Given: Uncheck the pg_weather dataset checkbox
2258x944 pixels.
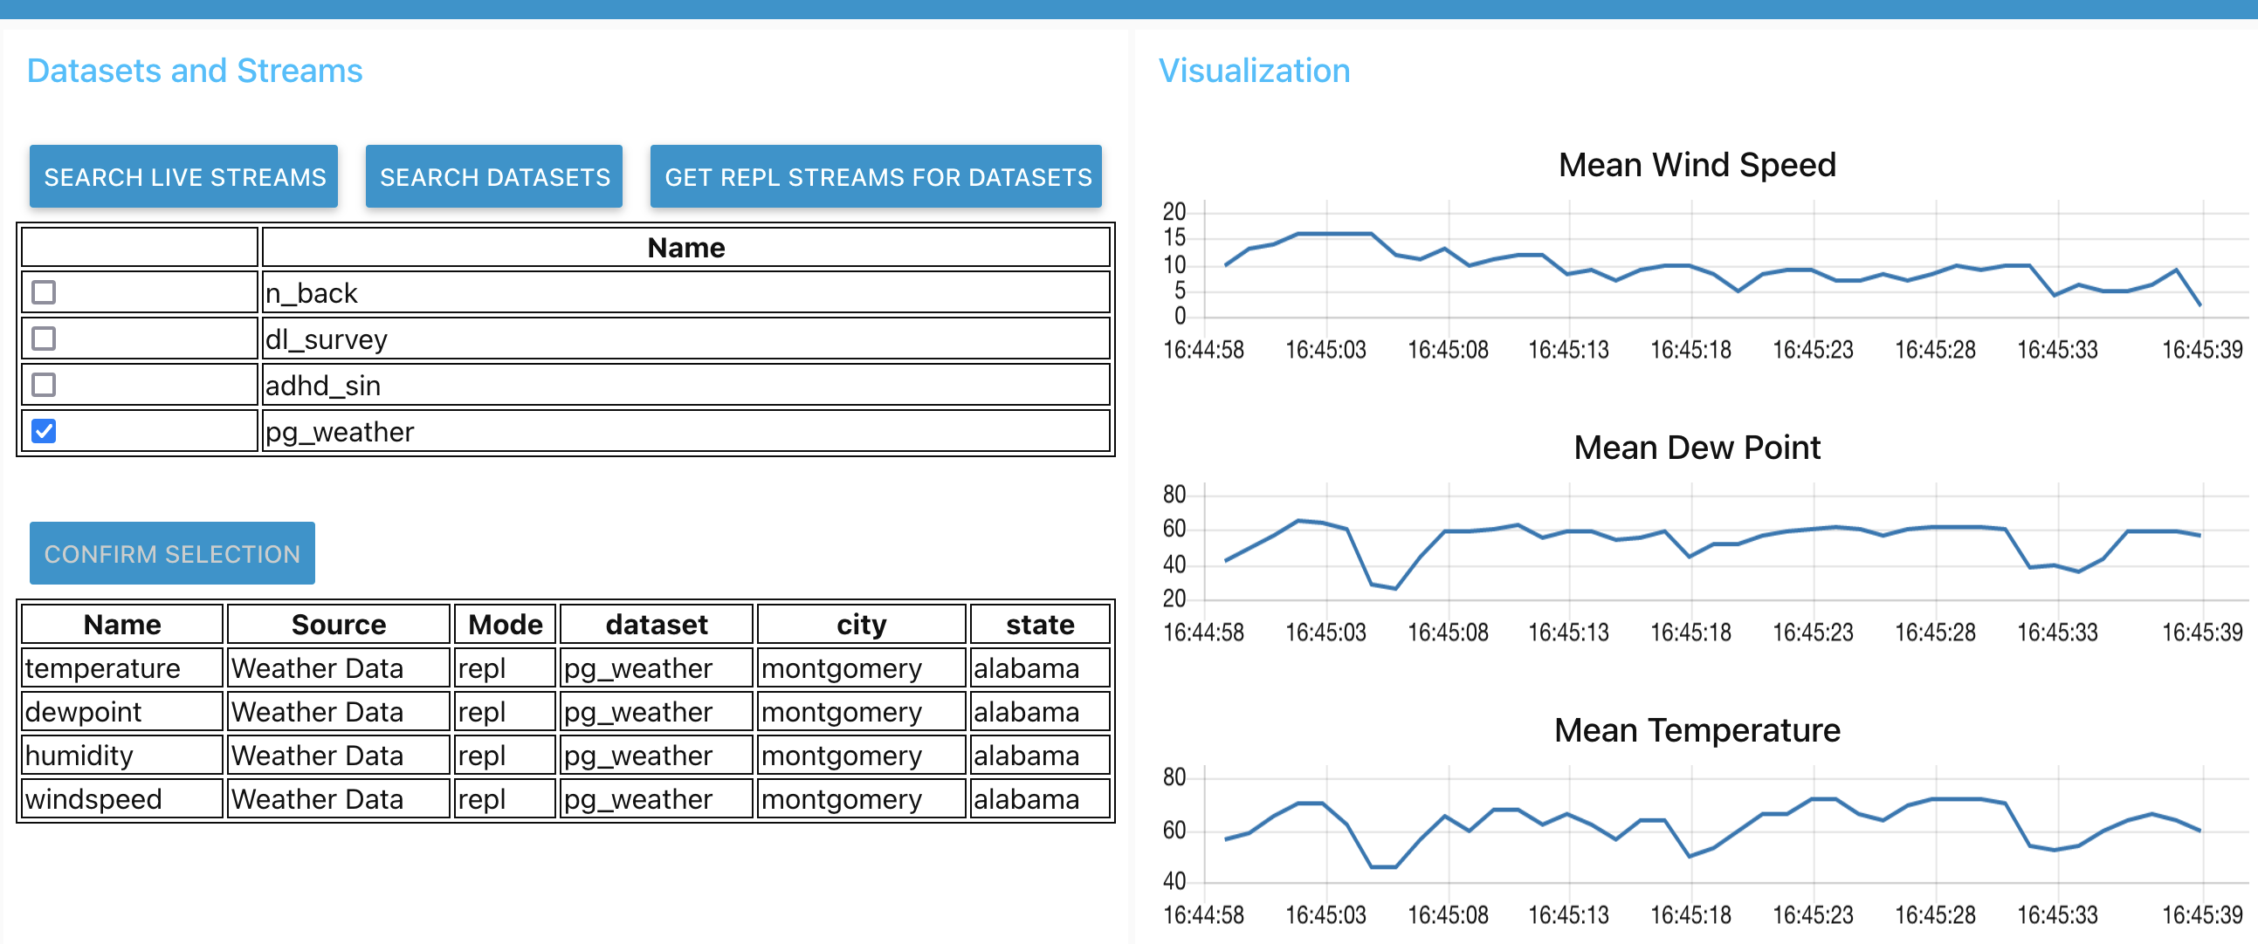Looking at the screenshot, I should pyautogui.click(x=44, y=431).
